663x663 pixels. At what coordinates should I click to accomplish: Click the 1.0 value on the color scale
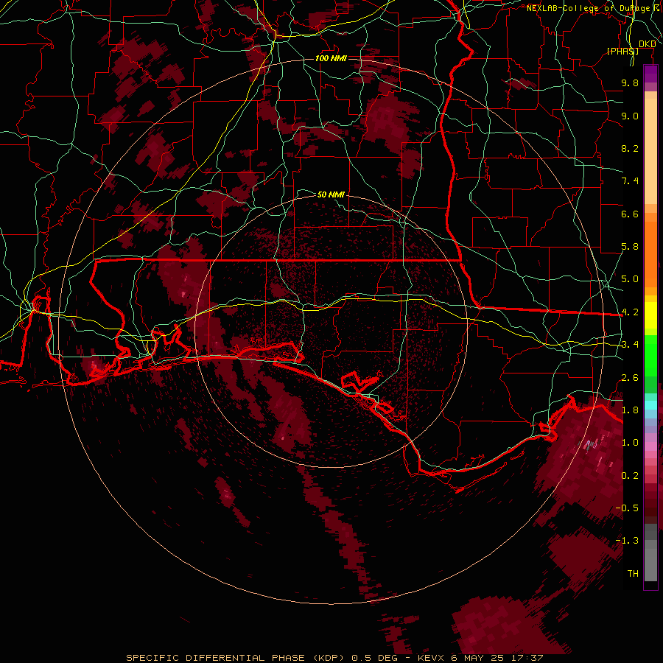(x=630, y=443)
